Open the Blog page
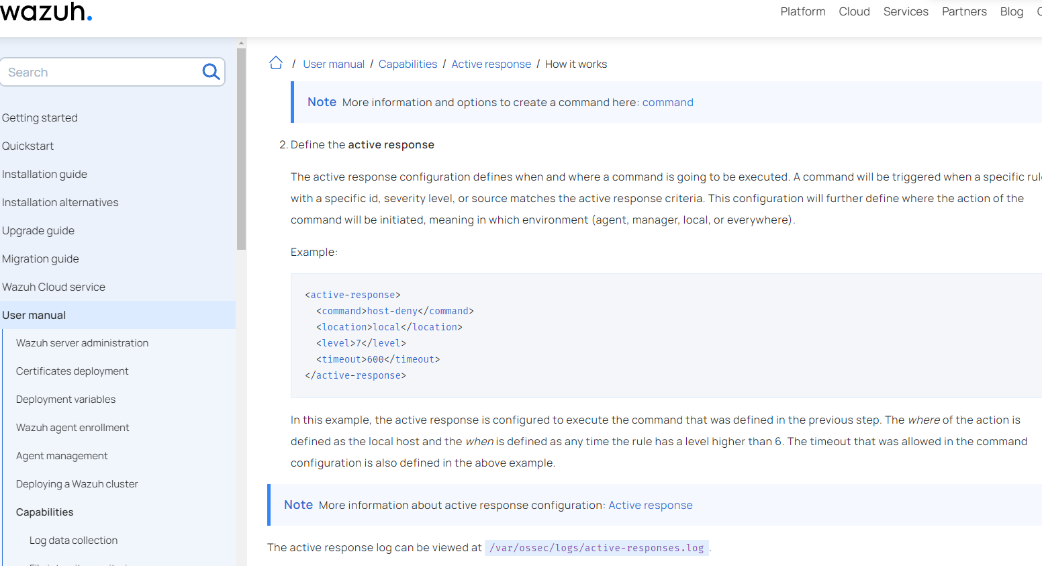 [x=1011, y=11]
